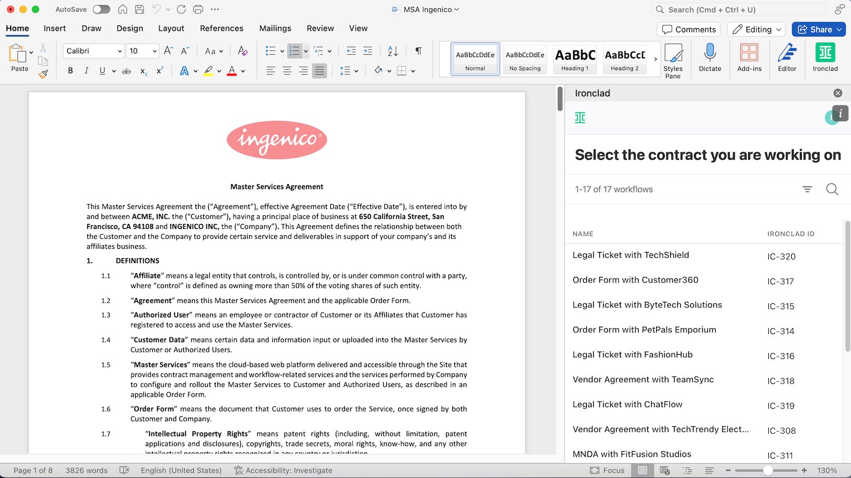Image resolution: width=851 pixels, height=478 pixels.
Task: Increase the paragraph indent
Action: pyautogui.click(x=368, y=51)
